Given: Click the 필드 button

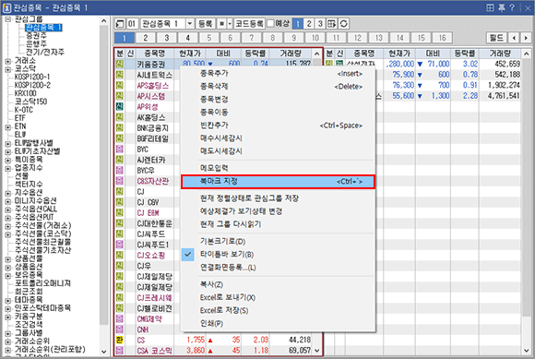Looking at the screenshot, I should (x=496, y=38).
